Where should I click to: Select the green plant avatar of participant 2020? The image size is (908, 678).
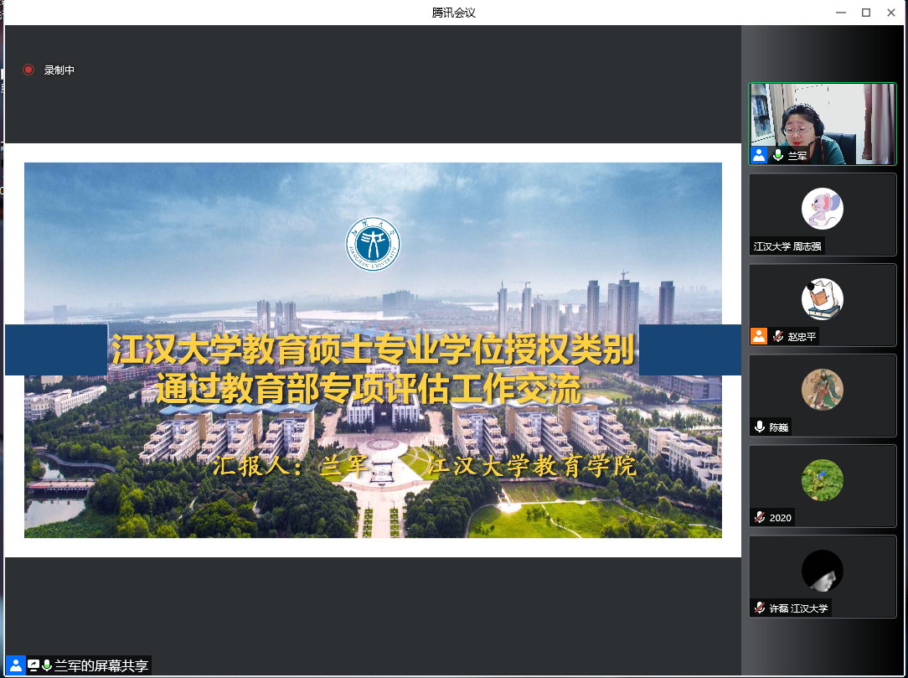tap(822, 480)
